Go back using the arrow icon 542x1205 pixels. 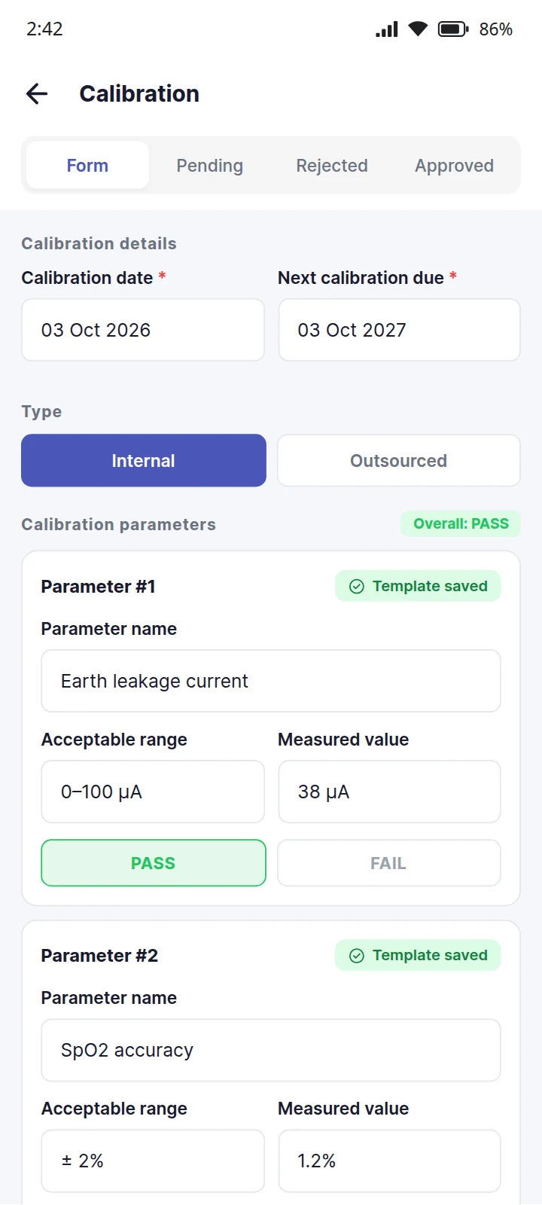click(x=37, y=93)
